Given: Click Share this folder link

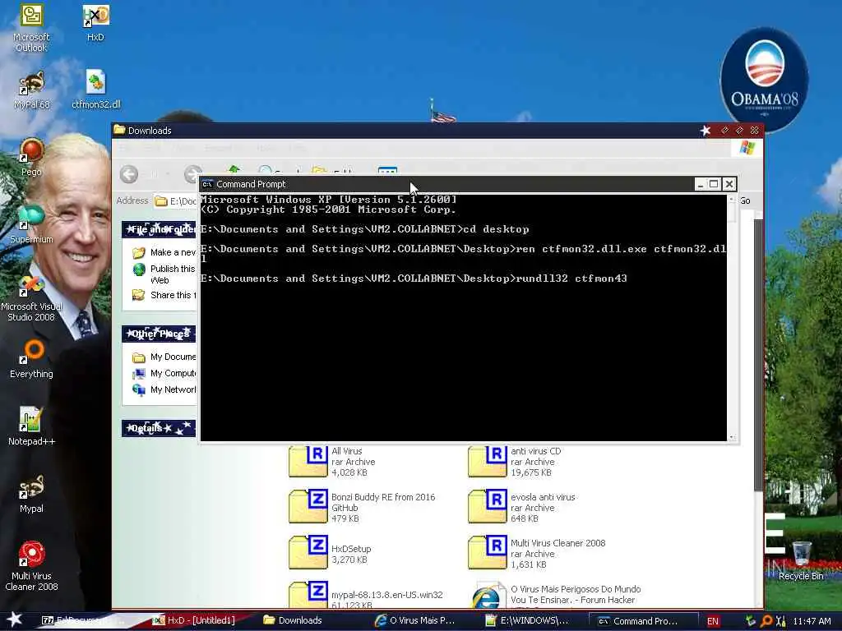Looking at the screenshot, I should pyautogui.click(x=164, y=295).
